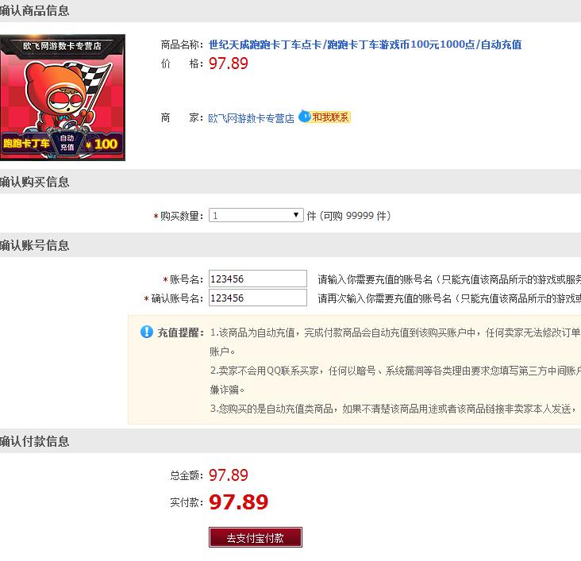Focus the 账号名 input field

[x=258, y=279]
